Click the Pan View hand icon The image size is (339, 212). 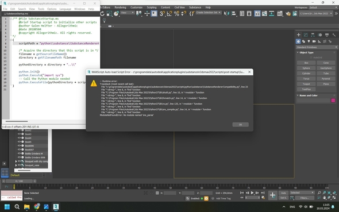coord(325,198)
